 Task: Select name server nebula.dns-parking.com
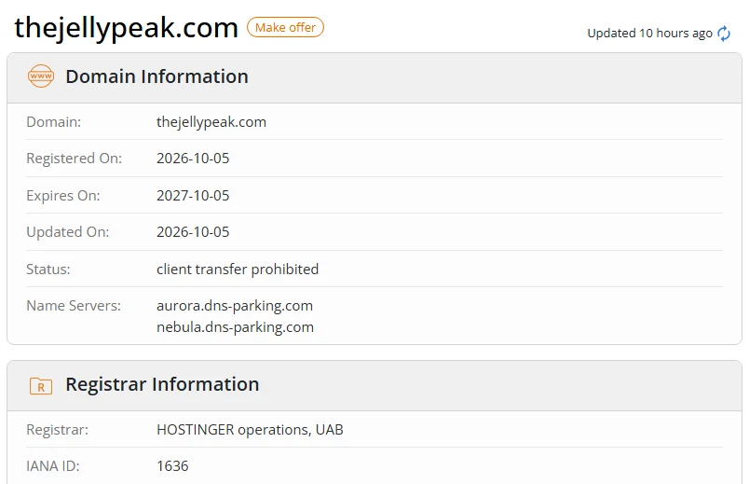[235, 327]
